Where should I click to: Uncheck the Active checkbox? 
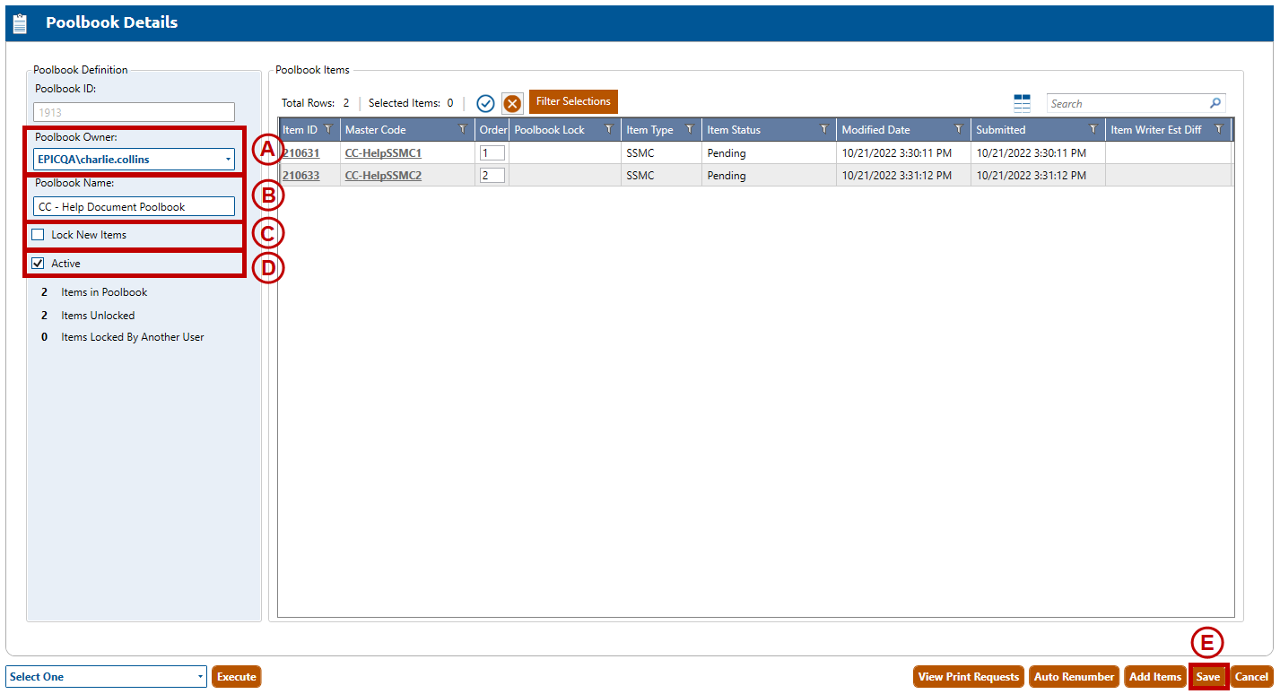tap(38, 264)
